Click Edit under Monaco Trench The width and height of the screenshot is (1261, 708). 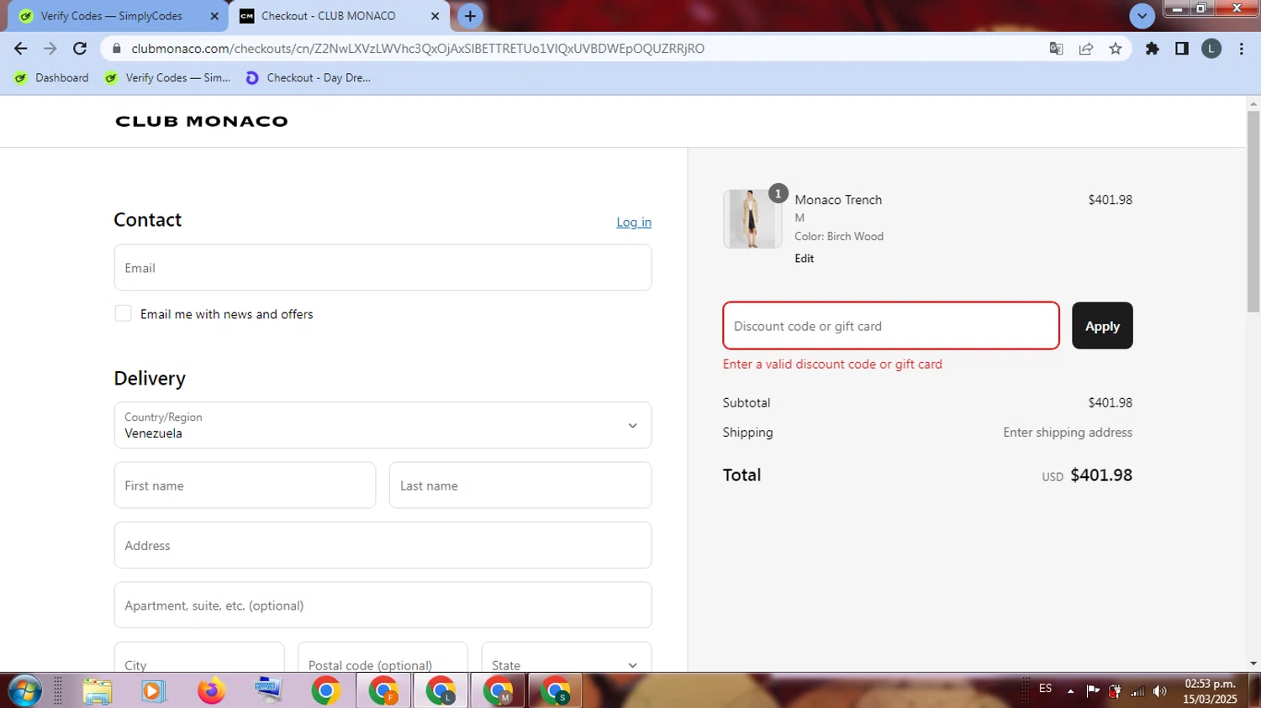point(805,259)
